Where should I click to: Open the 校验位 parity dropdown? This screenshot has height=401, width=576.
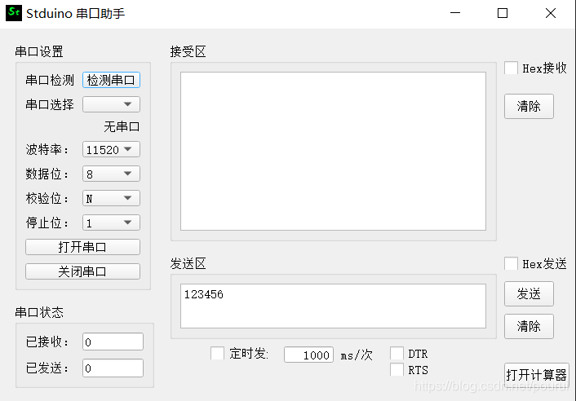(111, 199)
